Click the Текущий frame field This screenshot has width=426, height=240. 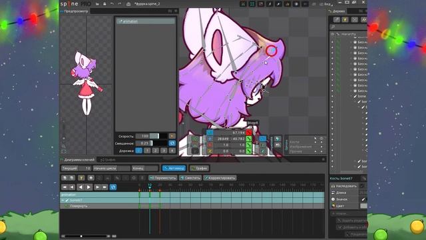click(x=77, y=168)
